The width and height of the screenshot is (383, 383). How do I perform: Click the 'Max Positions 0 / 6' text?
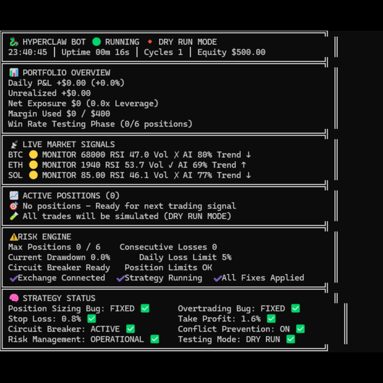pyautogui.click(x=54, y=247)
